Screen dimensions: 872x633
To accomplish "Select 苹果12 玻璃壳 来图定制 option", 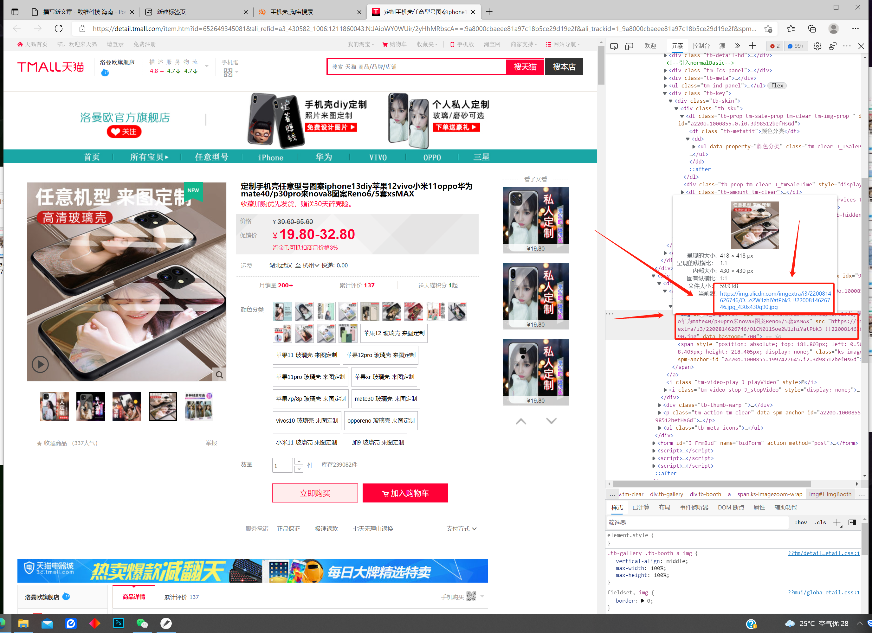I will click(394, 333).
